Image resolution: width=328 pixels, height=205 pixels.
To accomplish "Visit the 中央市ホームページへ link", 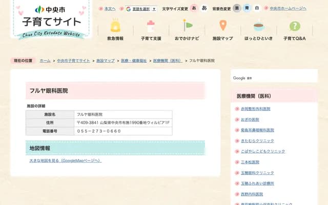I will 288,9.
